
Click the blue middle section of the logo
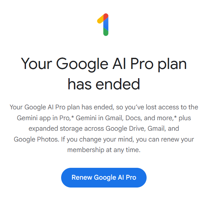point(106,24)
